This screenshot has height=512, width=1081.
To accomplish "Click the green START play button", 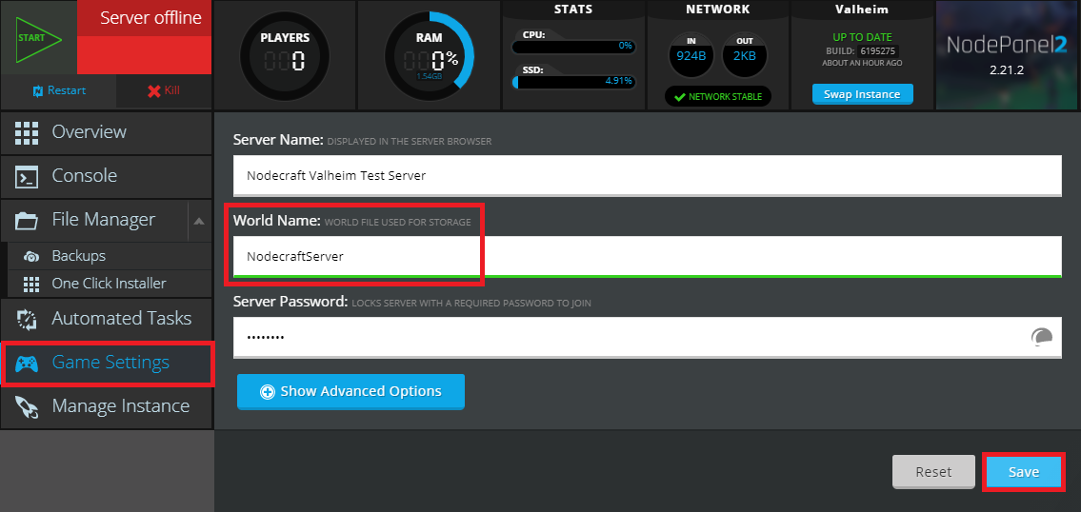I will pyautogui.click(x=38, y=37).
